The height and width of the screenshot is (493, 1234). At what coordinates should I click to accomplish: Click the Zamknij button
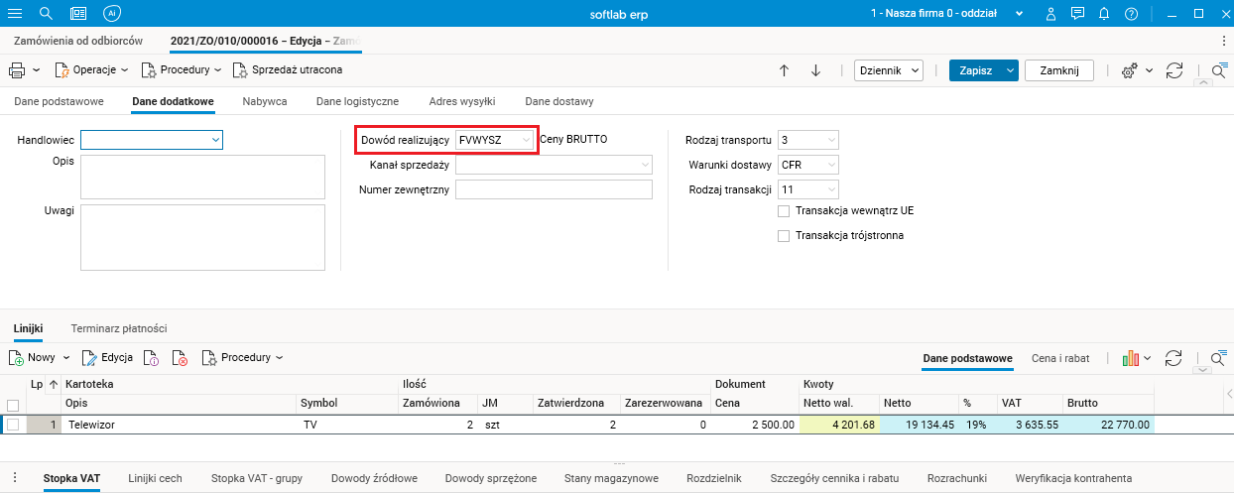coord(1058,70)
